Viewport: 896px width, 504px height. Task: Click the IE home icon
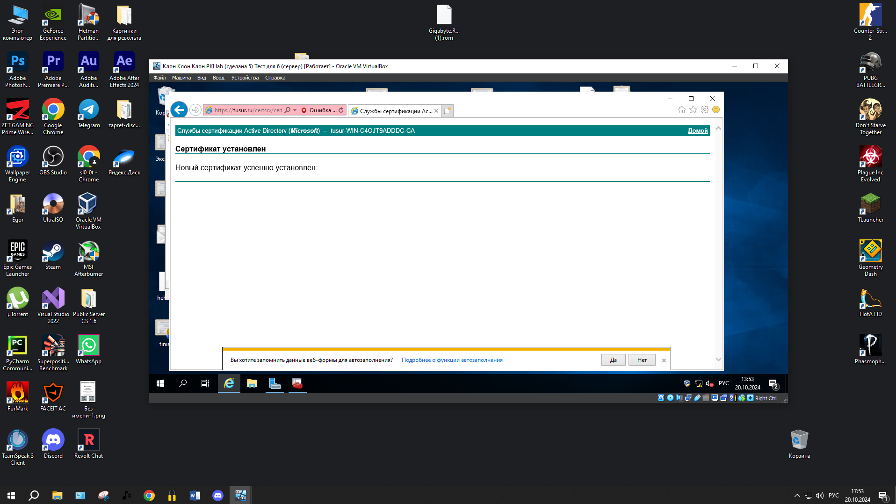[681, 110]
